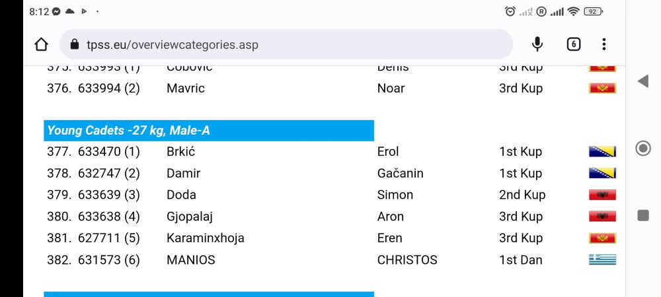Screen dimensions: 661x297
Task: Tap the site security lock icon
Action: 74,45
